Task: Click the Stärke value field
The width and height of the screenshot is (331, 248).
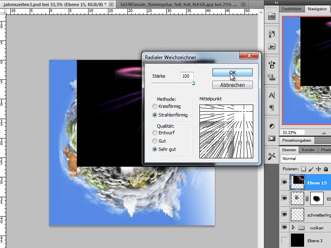Action: [x=187, y=76]
